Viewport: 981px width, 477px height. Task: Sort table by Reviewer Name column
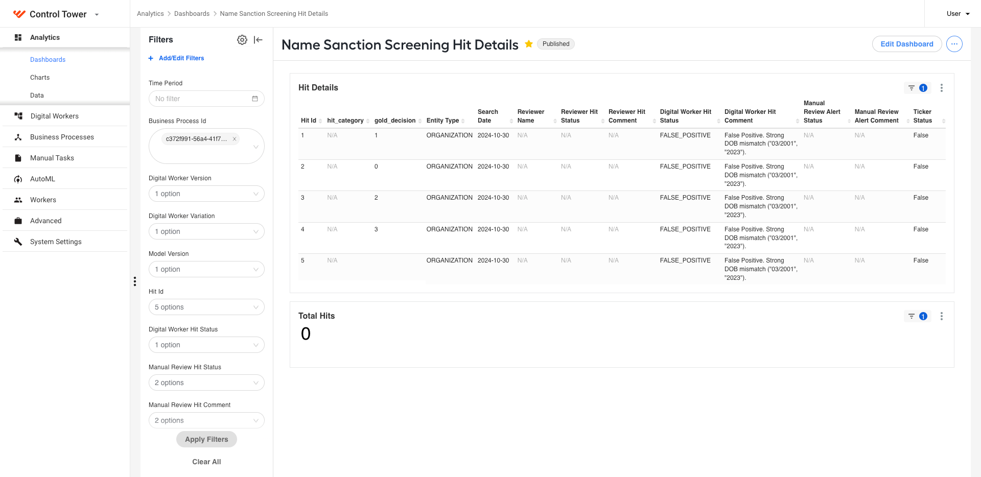[555, 121]
